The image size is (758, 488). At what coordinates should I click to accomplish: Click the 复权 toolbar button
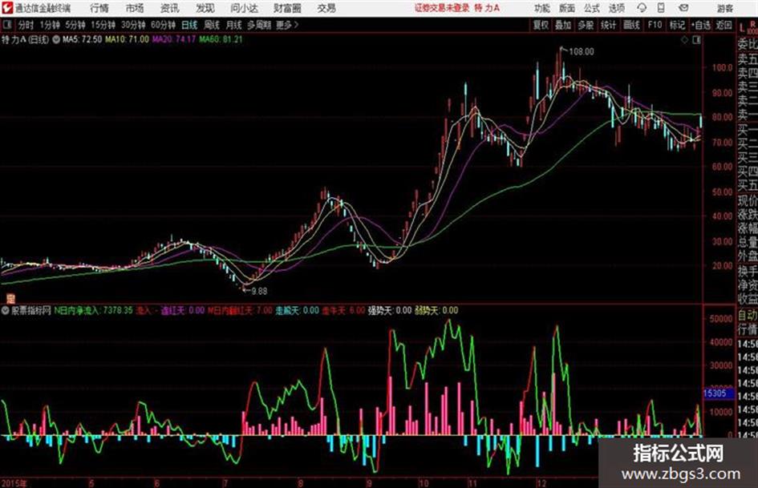pyautogui.click(x=541, y=25)
